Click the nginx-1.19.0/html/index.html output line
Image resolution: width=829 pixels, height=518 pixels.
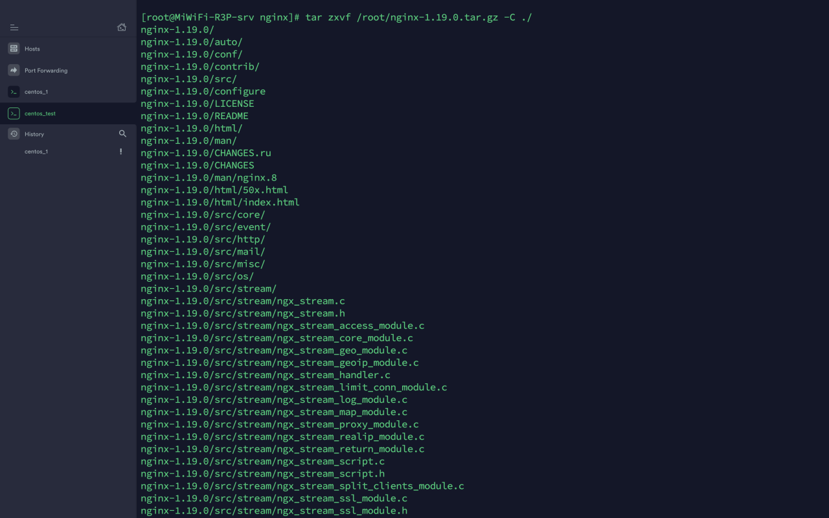pos(220,202)
